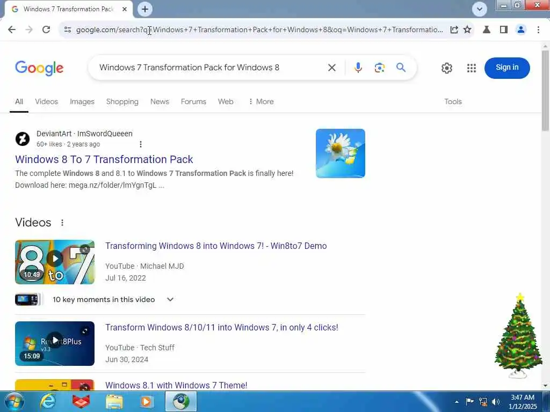Expand the More search filters menu
The width and height of the screenshot is (550, 412).
click(261, 101)
